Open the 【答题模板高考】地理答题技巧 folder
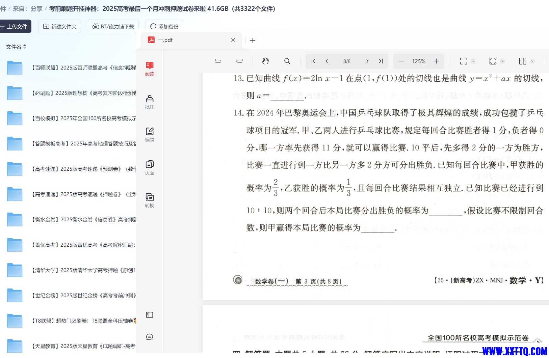Image resolution: width=549 pixels, height=358 pixels. 84,143
